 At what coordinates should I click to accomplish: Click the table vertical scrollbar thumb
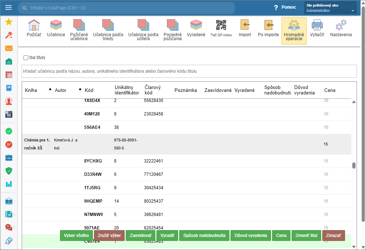(354, 166)
